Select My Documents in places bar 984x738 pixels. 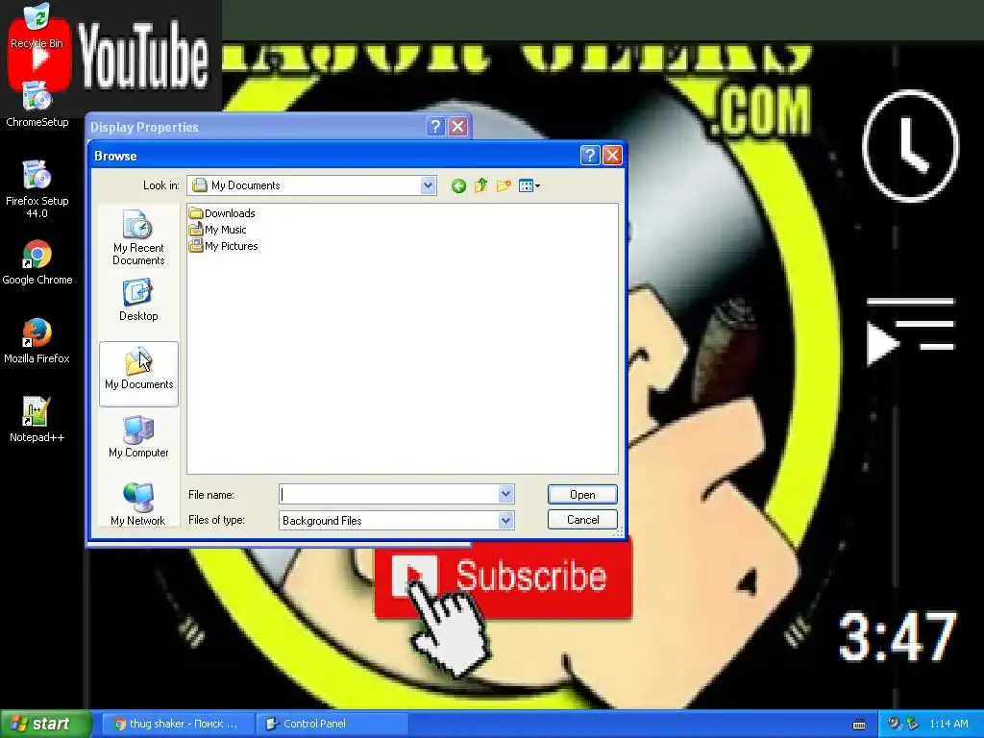point(138,374)
